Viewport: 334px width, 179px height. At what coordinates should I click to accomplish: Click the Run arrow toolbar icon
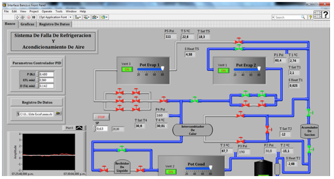17,17
